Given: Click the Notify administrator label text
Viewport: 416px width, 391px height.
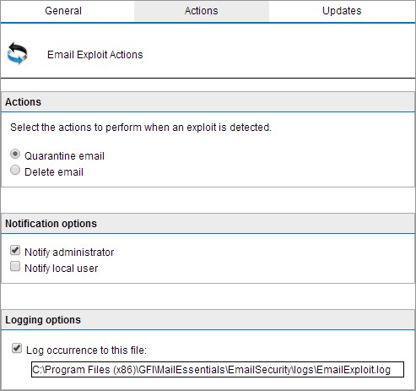Looking at the screenshot, I should tap(69, 253).
